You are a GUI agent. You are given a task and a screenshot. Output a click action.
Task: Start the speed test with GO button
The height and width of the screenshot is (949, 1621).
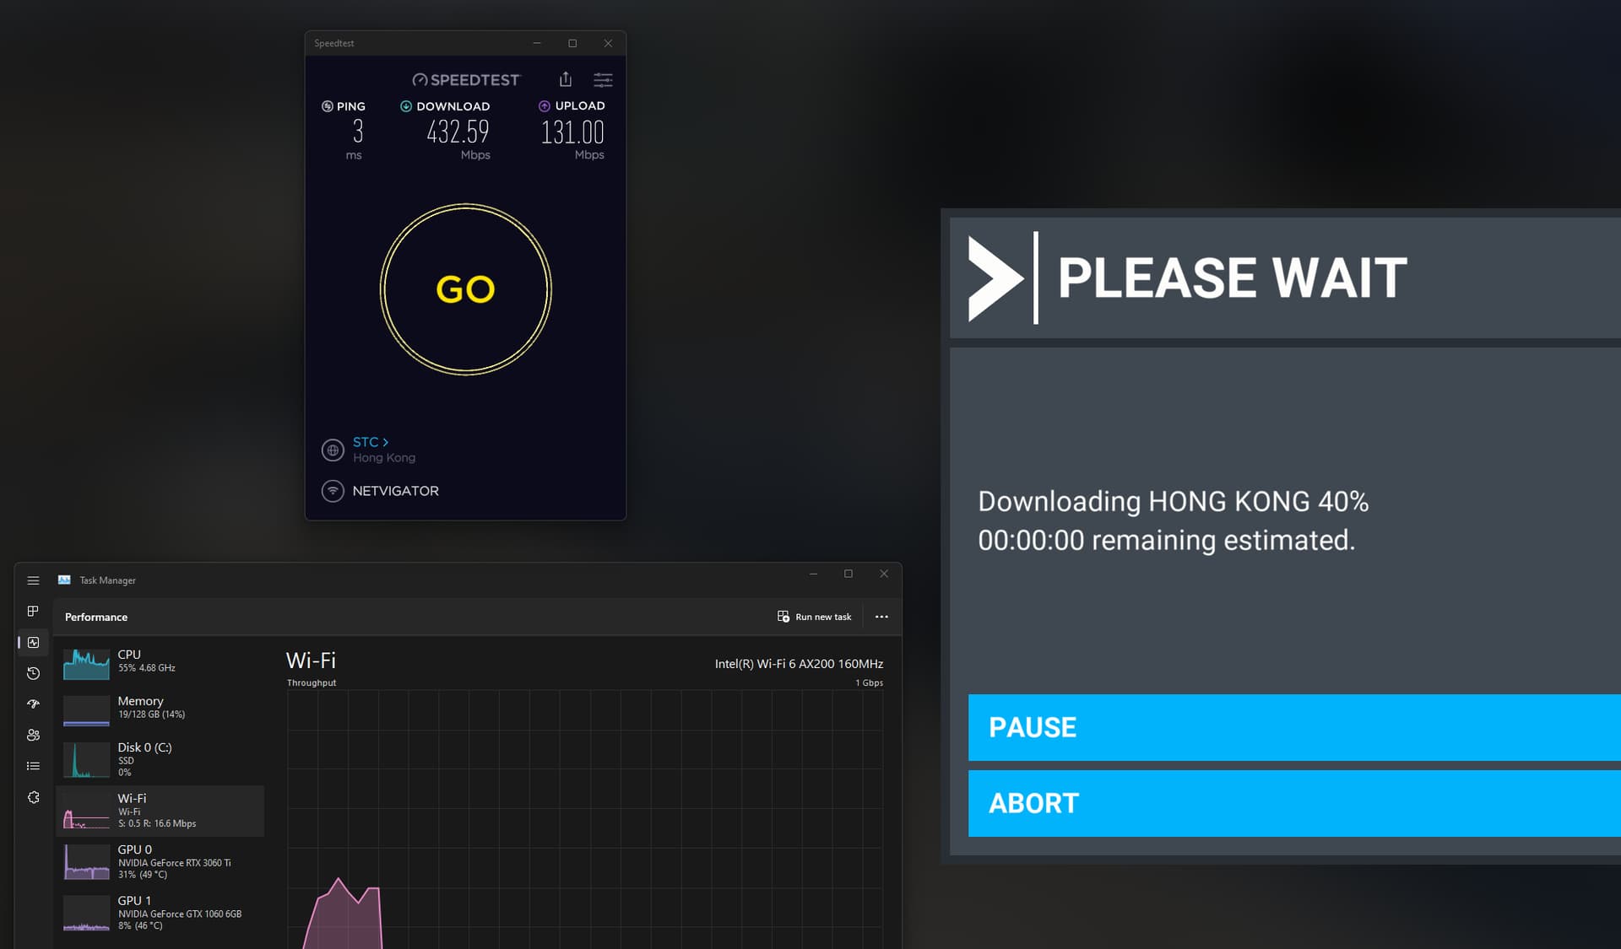pyautogui.click(x=465, y=289)
